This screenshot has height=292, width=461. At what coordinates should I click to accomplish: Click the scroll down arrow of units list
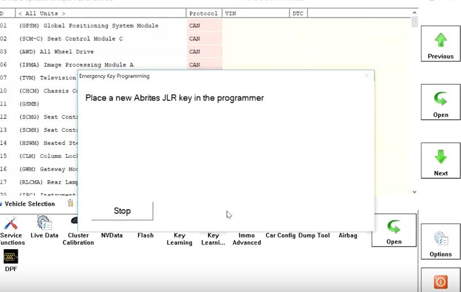tap(414, 192)
